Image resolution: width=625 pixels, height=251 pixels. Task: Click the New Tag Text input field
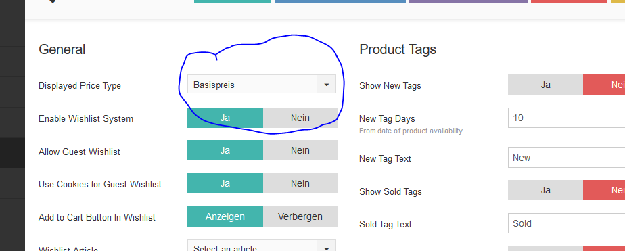click(566, 158)
